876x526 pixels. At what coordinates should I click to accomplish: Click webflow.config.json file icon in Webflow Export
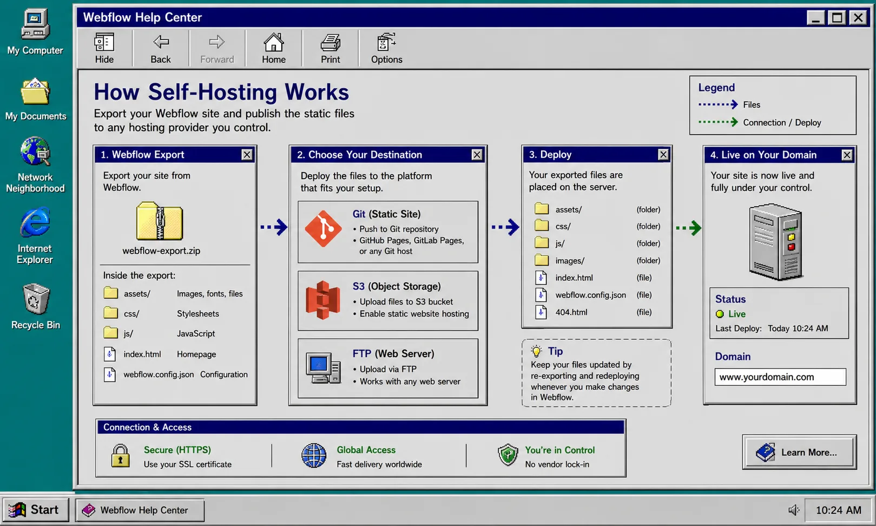pos(110,374)
